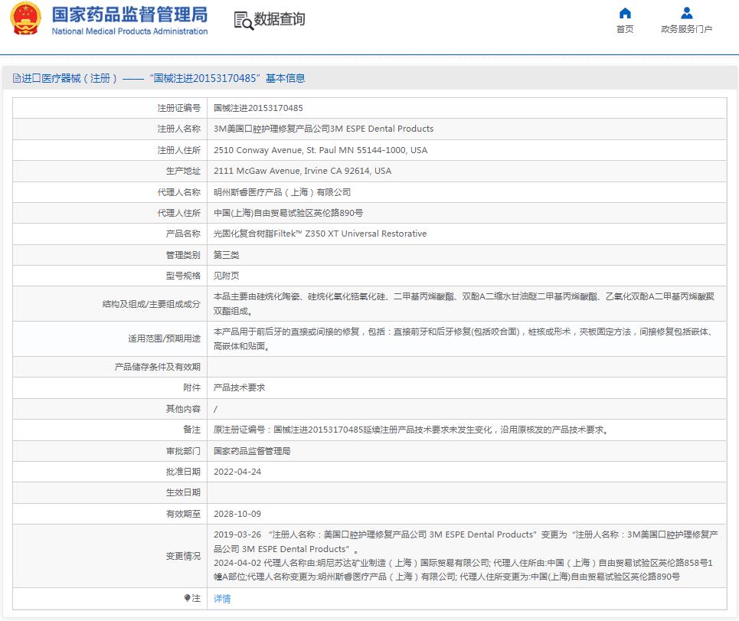Click the remark text starting 原注册证编号
The width and height of the screenshot is (739, 621).
411,430
